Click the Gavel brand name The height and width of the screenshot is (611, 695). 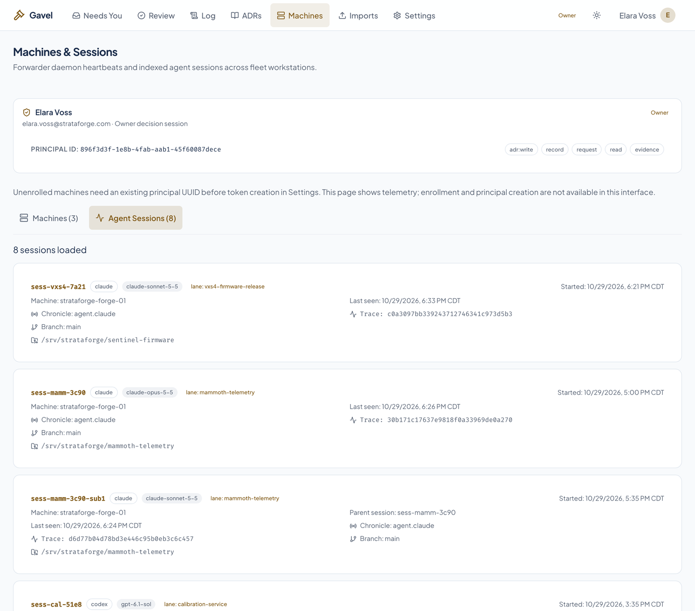click(x=41, y=15)
